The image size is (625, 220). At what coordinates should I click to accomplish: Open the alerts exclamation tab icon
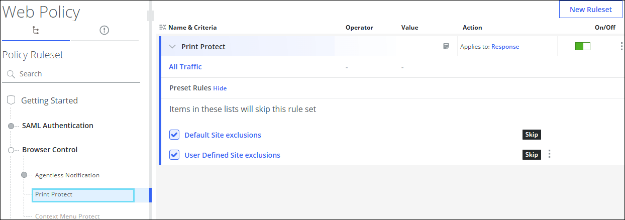tap(104, 31)
